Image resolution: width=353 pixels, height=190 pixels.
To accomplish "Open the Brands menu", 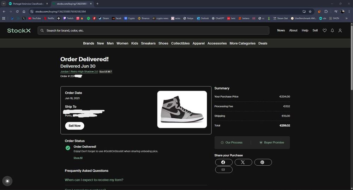I will [89, 43].
